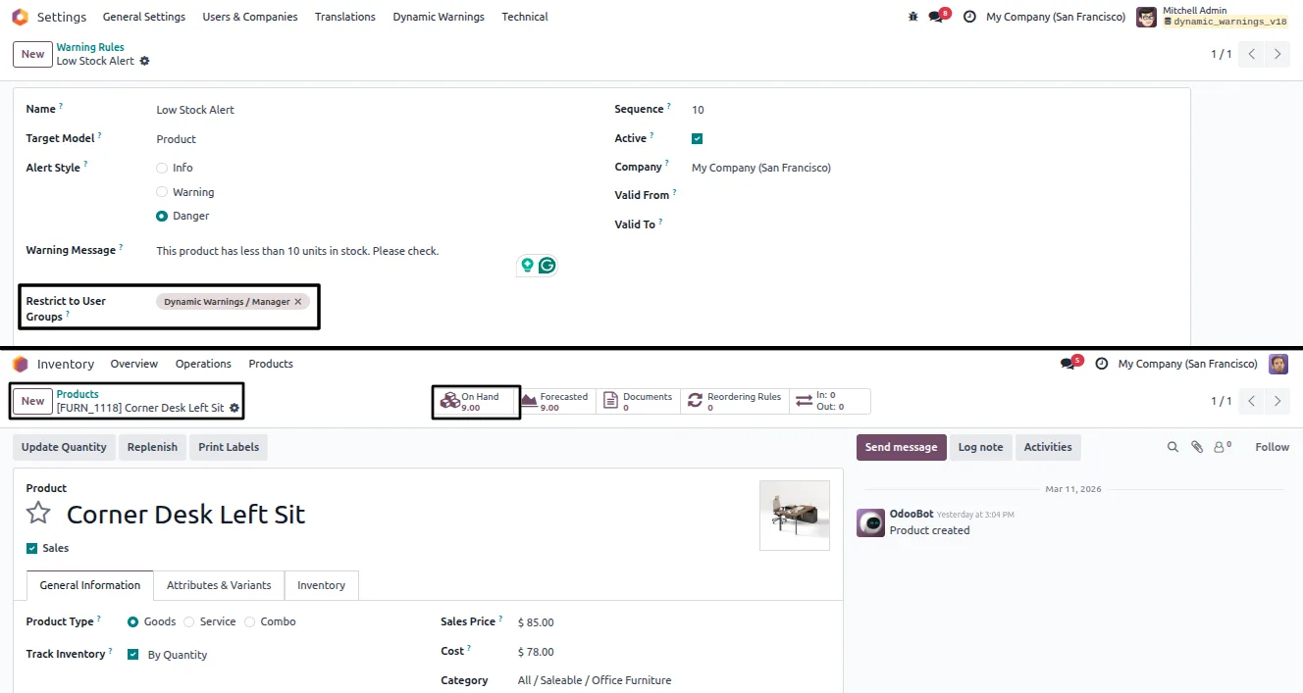
Task: Go to previous warning rule record
Action: point(1251,54)
